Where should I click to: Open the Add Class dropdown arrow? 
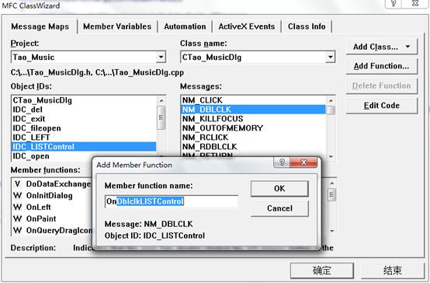pyautogui.click(x=407, y=47)
